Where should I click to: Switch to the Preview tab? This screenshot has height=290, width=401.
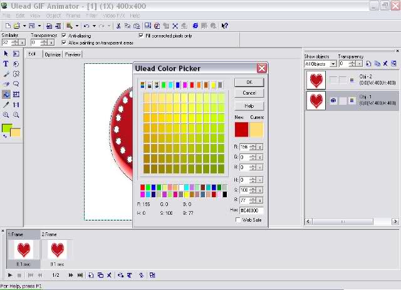(73, 54)
